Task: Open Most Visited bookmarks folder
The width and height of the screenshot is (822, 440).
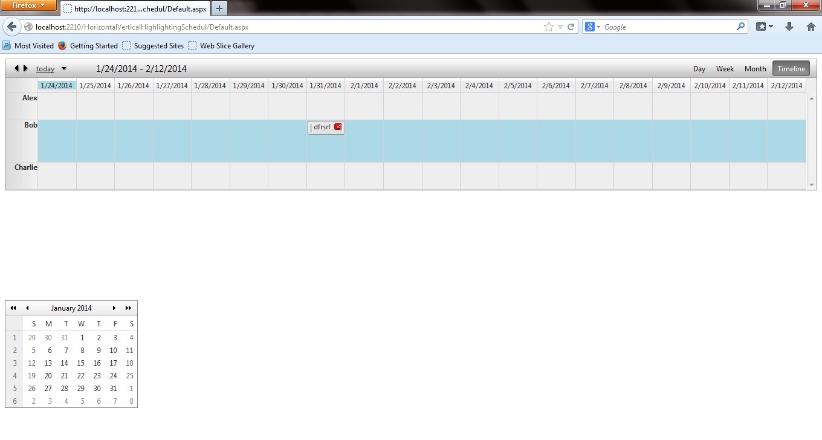Action: (28, 46)
